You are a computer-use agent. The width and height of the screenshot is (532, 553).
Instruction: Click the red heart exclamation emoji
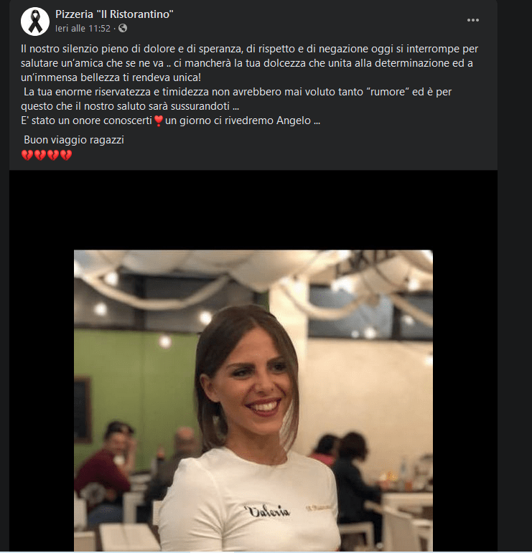[x=159, y=121]
